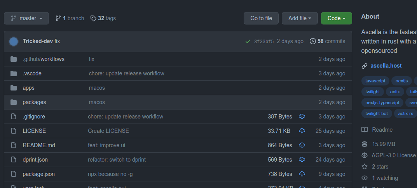This screenshot has width=417, height=188.
Task: View the 58 commits history
Action: [x=327, y=41]
